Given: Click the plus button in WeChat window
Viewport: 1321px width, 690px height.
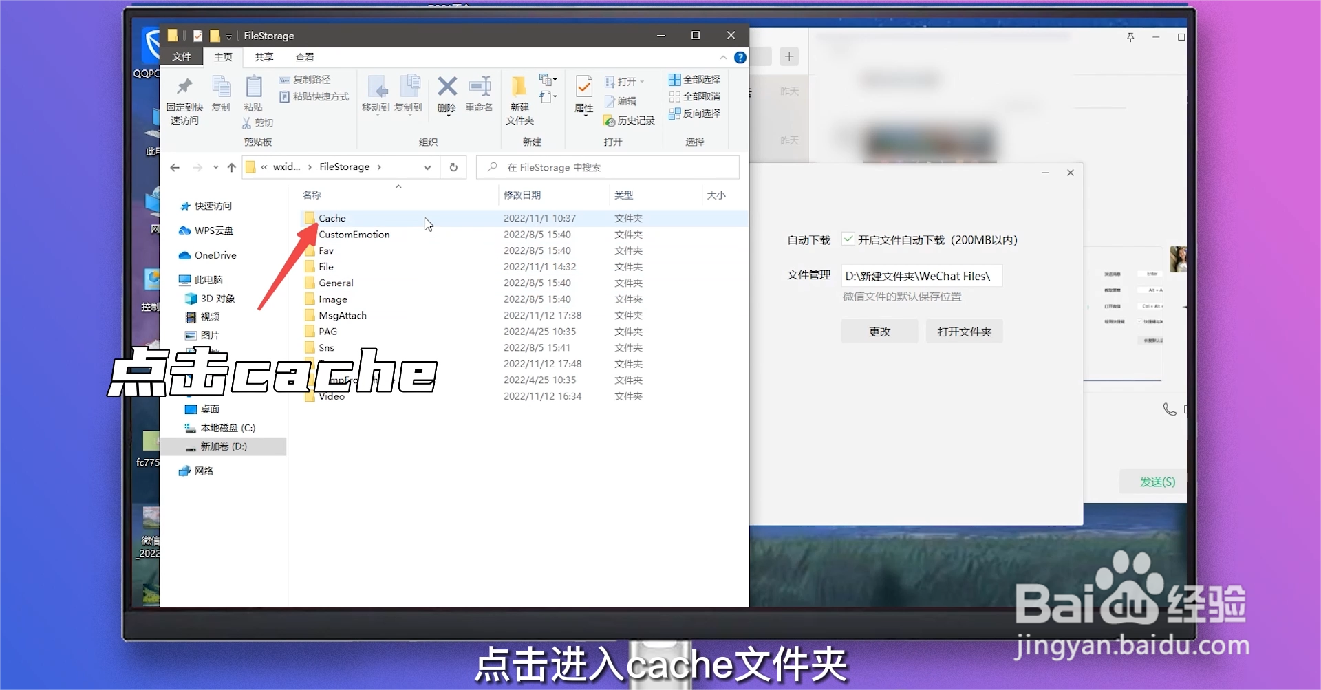Looking at the screenshot, I should [789, 56].
